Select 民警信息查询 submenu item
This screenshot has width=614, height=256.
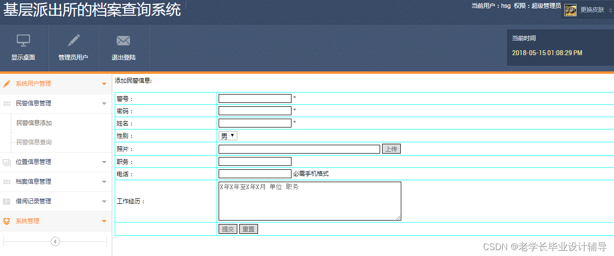click(34, 142)
